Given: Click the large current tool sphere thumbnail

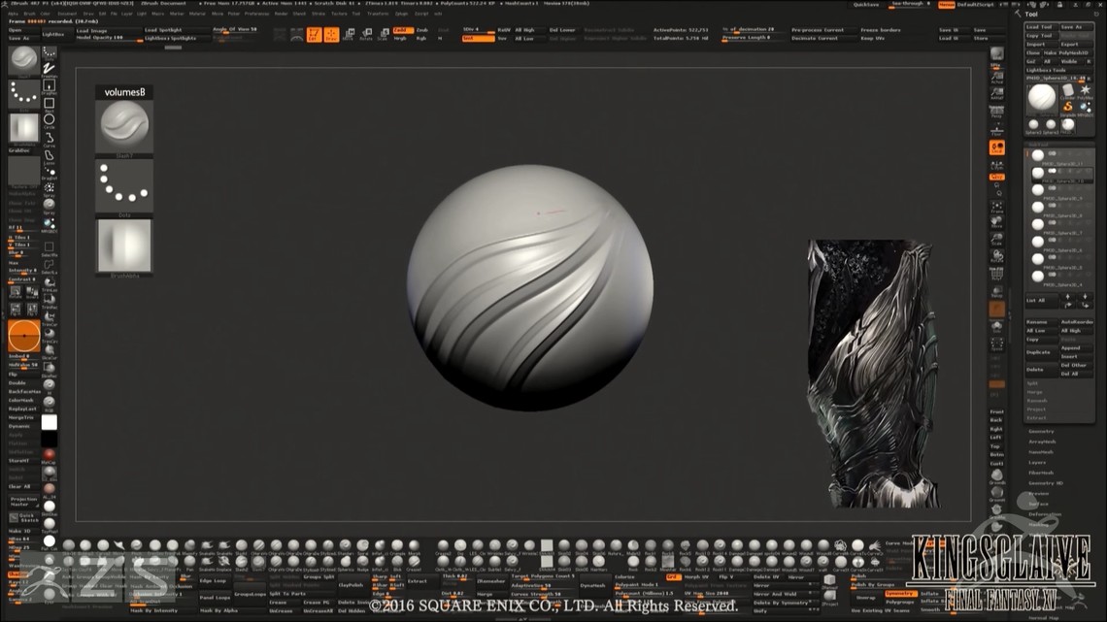Looking at the screenshot, I should pos(1041,98).
